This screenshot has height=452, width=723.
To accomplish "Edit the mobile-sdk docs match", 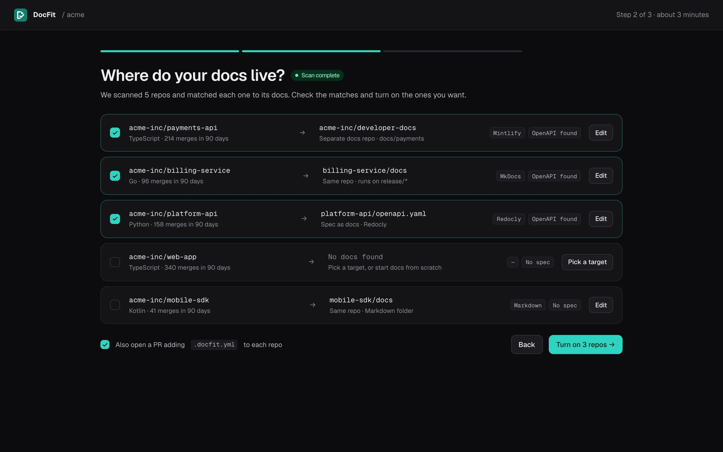I will click(x=601, y=305).
